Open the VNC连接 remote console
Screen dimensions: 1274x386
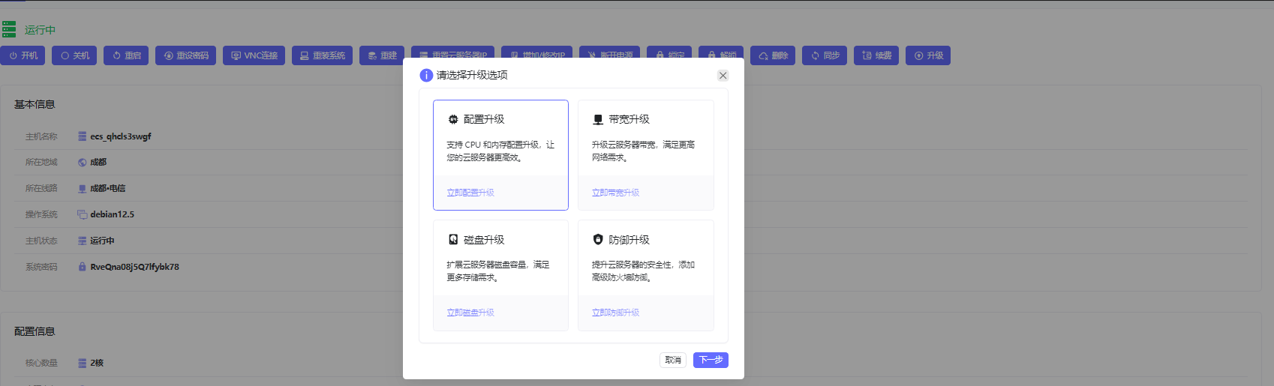tap(254, 55)
